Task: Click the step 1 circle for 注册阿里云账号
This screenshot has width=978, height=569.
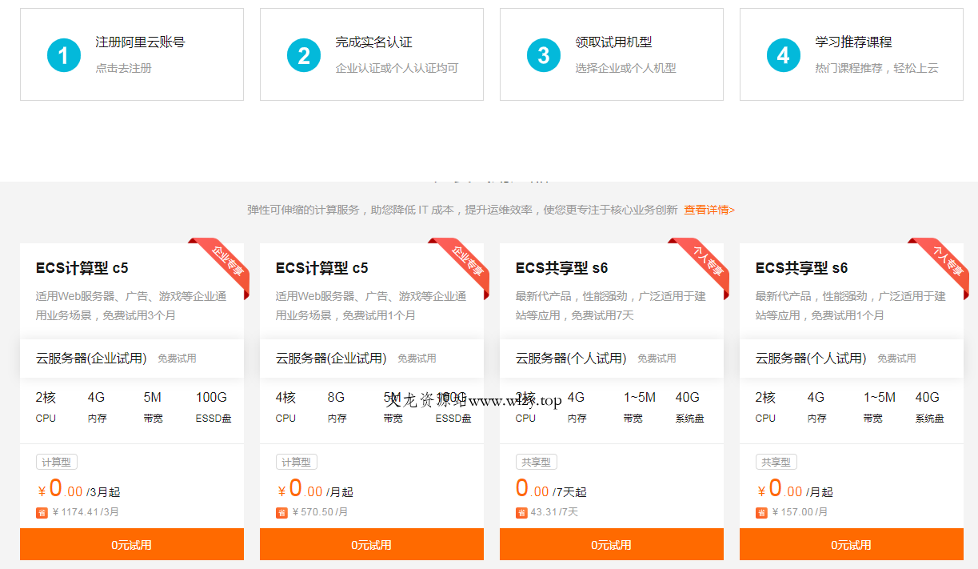Action: point(64,55)
